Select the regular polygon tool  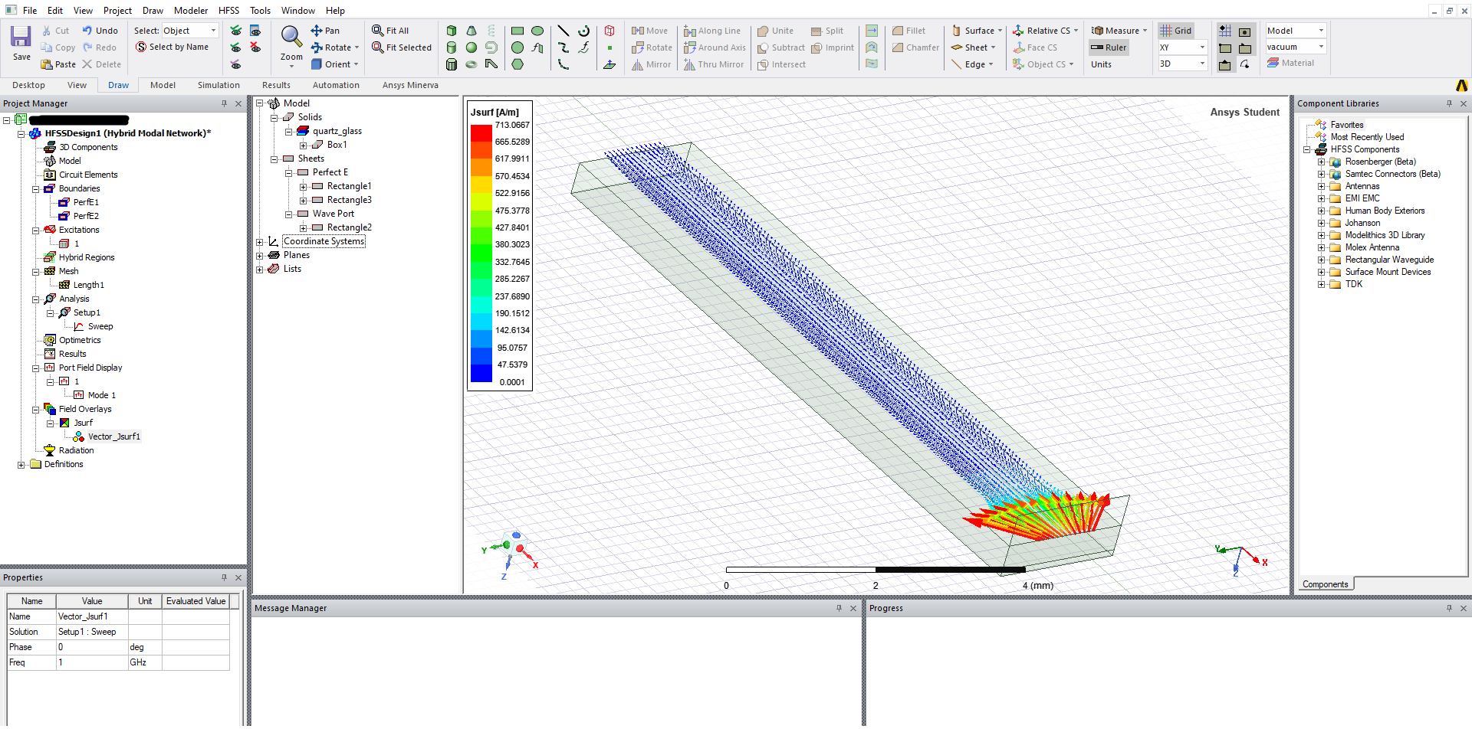pyautogui.click(x=517, y=64)
